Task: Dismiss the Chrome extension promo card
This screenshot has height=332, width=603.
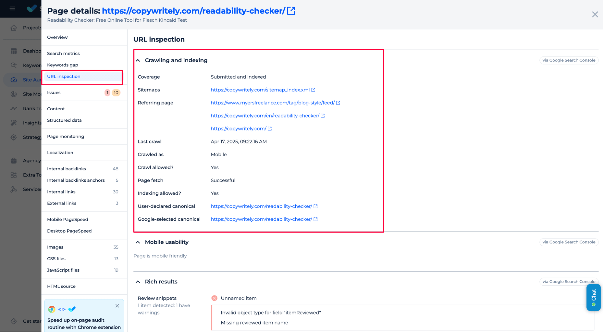Action: tap(117, 306)
